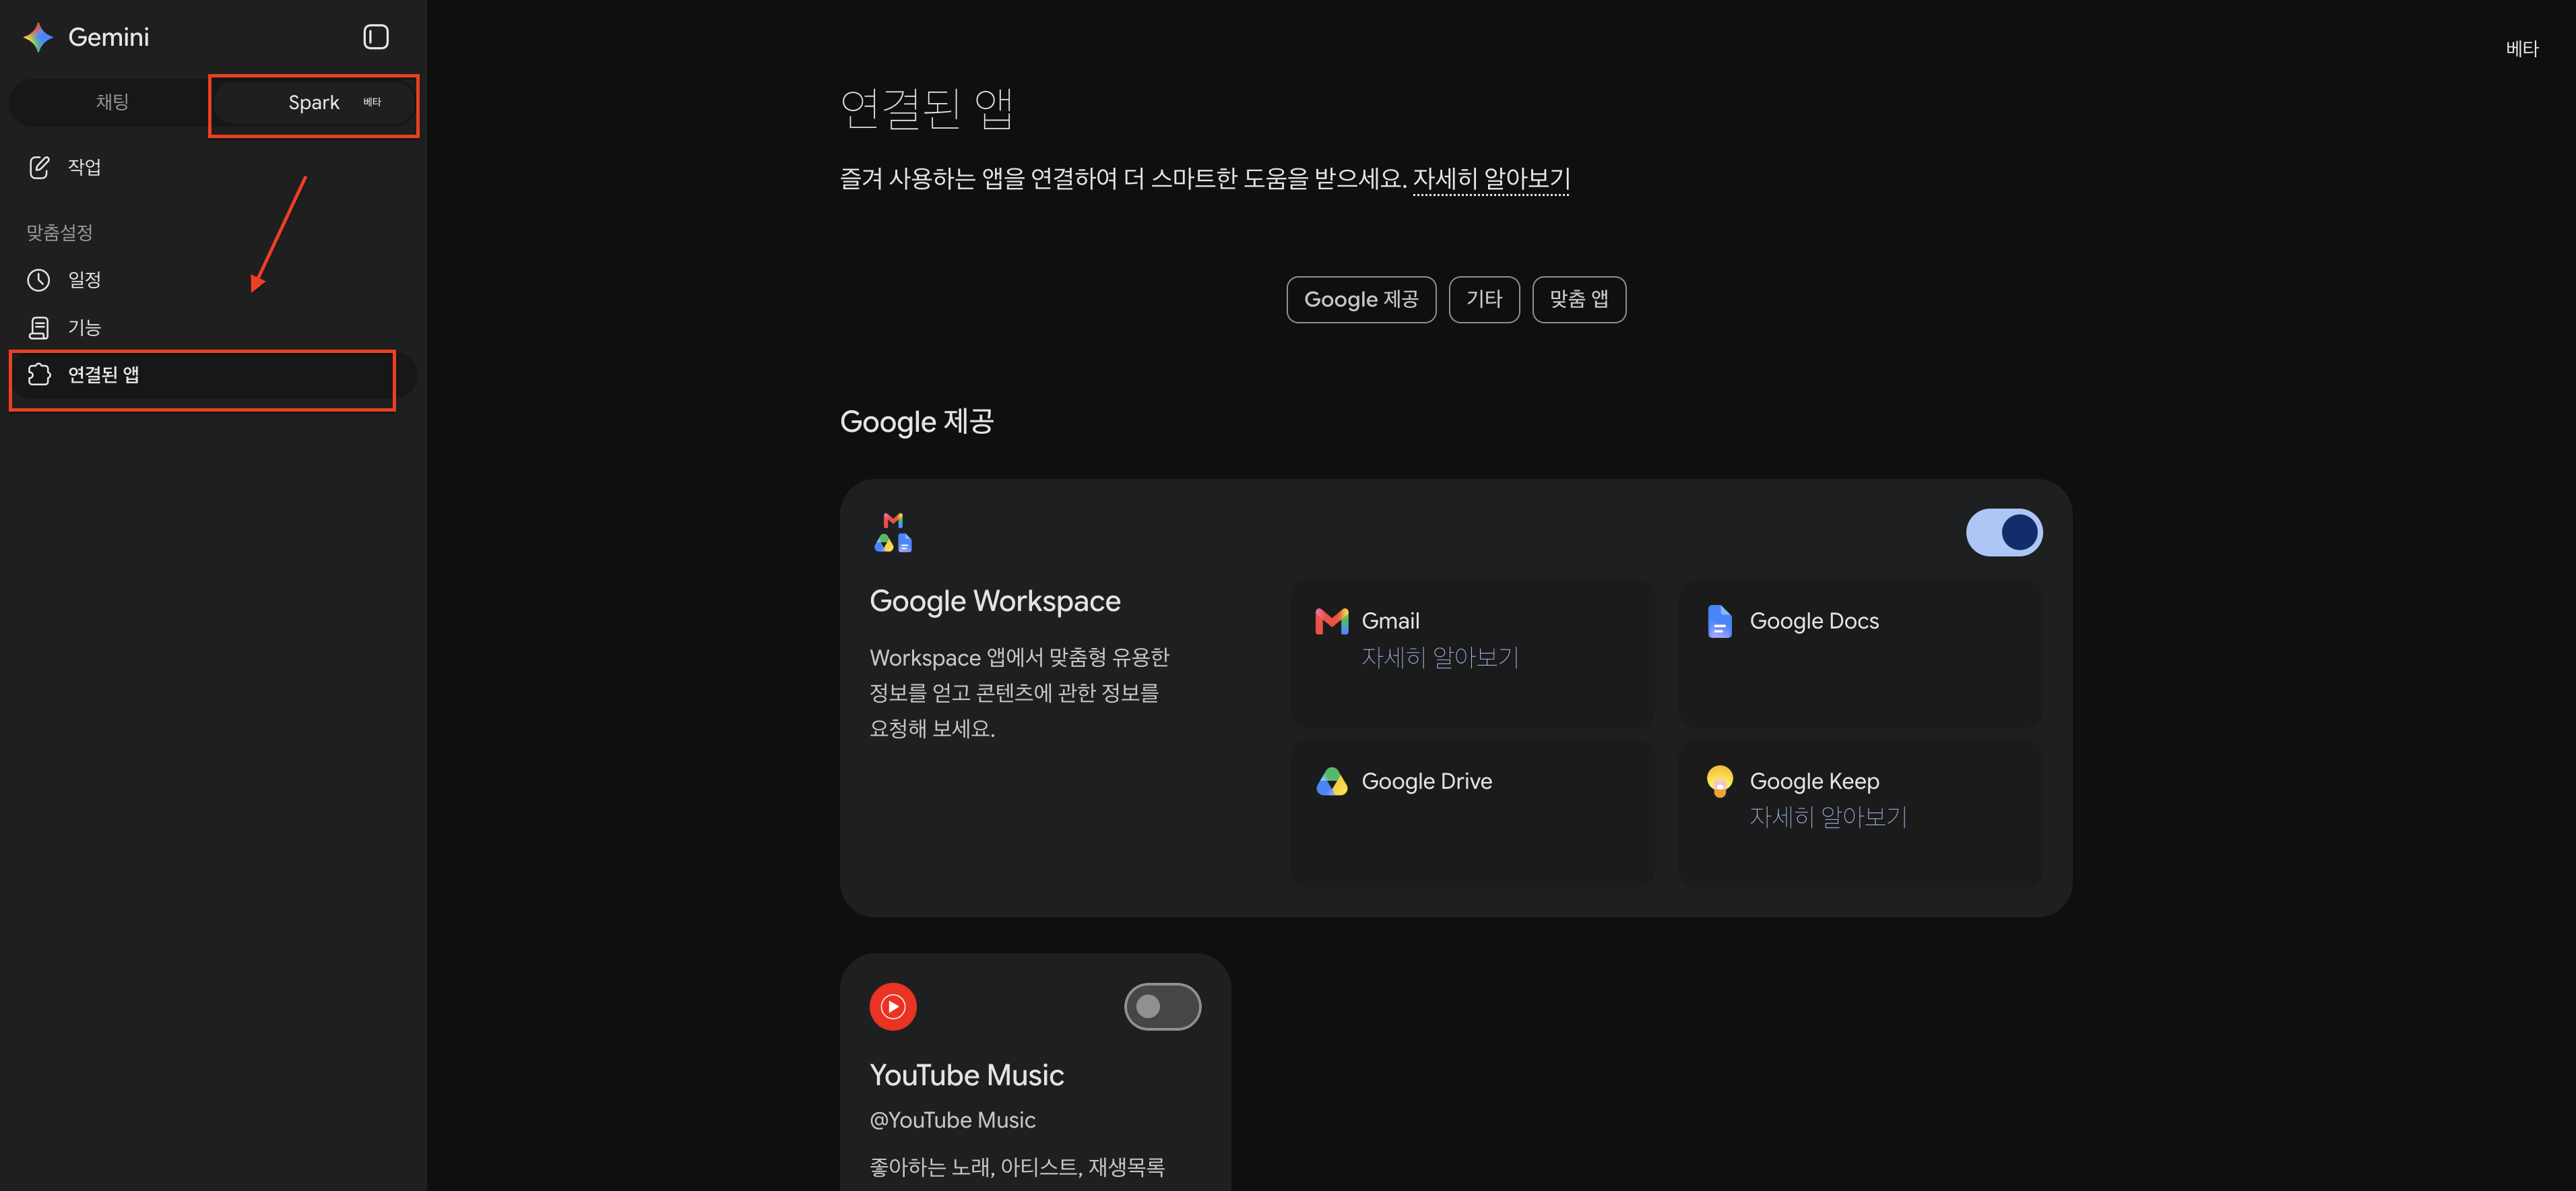Screen dimensions: 2576x1191
Task: Click the 베타 label at top right
Action: pyautogui.click(x=2522, y=49)
